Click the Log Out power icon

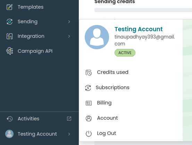[x=89, y=134]
